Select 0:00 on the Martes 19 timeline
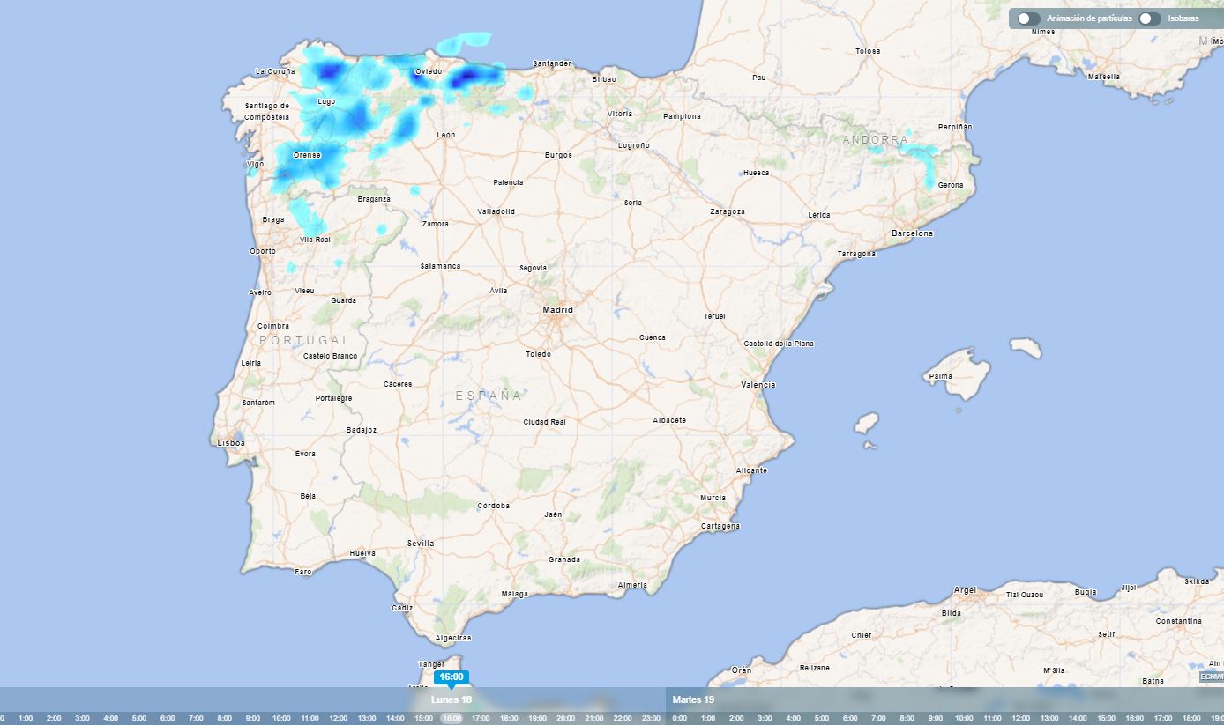The width and height of the screenshot is (1224, 725). coord(679,718)
